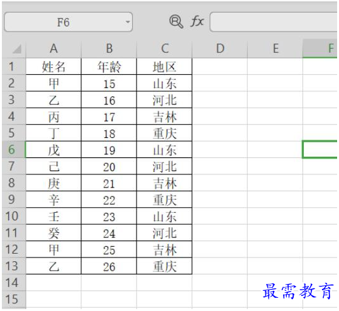
Task: Click 乙 in row 13
Action: 53,266
